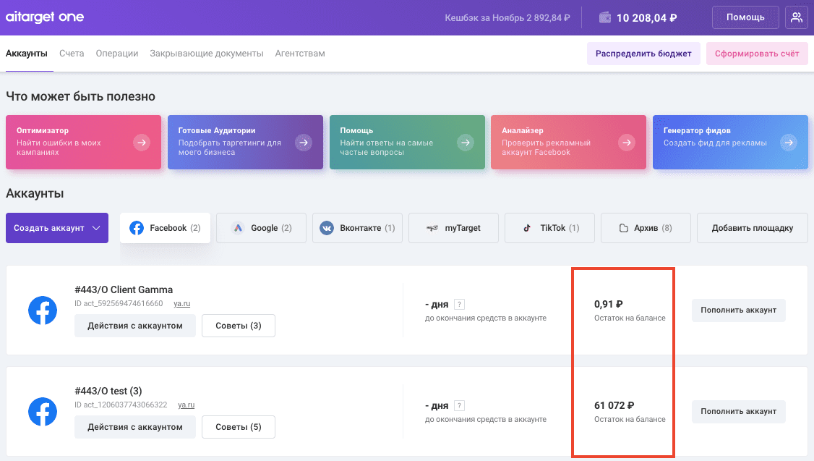Click the #443/O Client Gamma account name

[124, 289]
